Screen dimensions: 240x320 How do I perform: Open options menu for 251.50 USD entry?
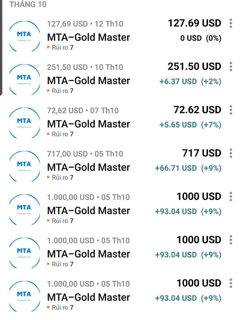click(x=231, y=66)
